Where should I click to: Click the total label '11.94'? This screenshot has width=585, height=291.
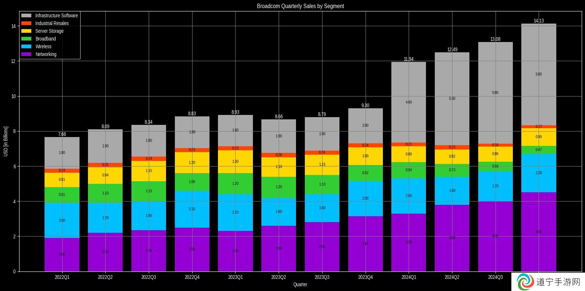click(x=409, y=59)
